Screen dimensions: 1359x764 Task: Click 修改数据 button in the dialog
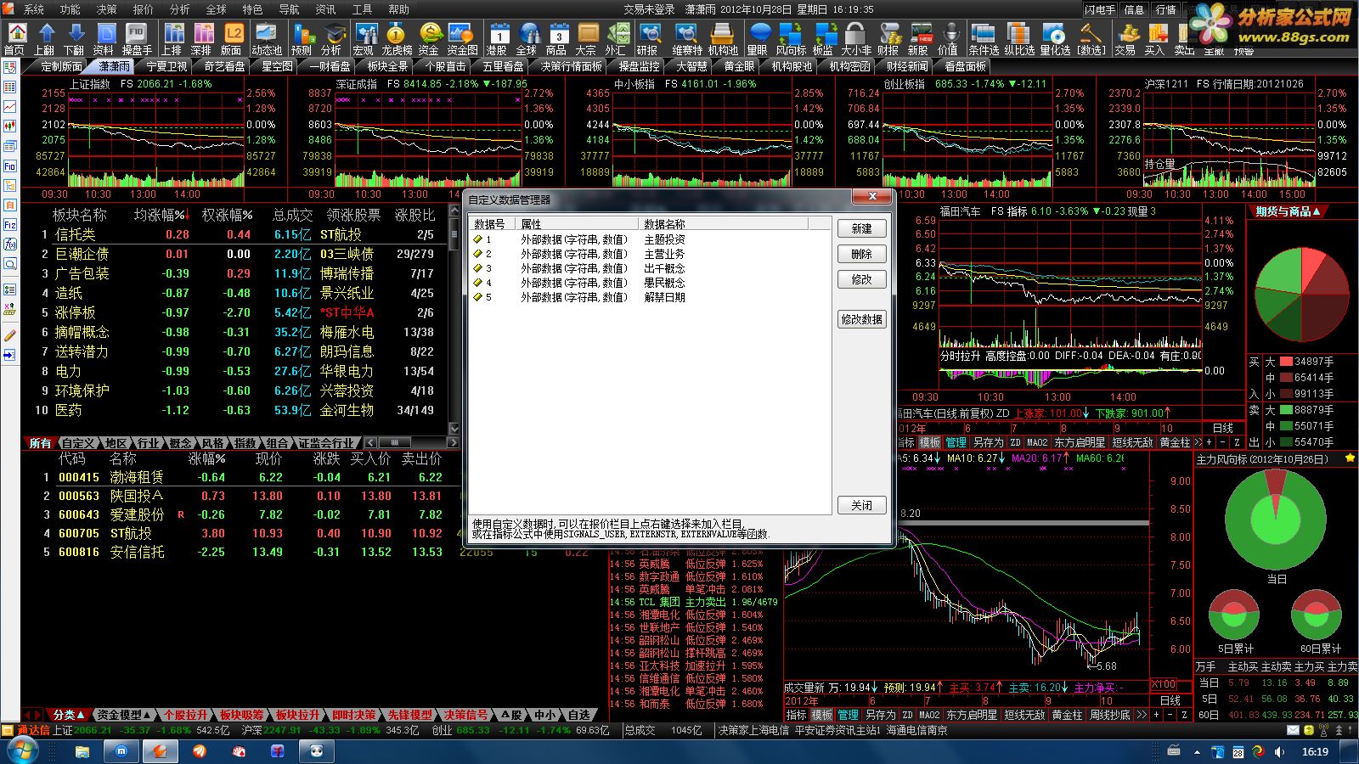(861, 319)
